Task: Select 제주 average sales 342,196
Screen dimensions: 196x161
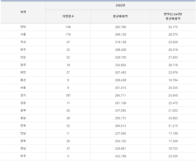Action: (121, 156)
